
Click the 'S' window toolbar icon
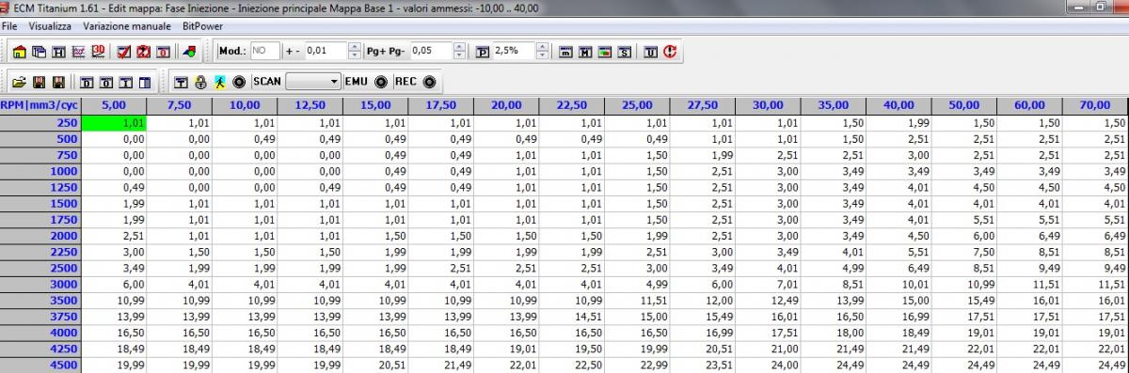pyautogui.click(x=624, y=52)
